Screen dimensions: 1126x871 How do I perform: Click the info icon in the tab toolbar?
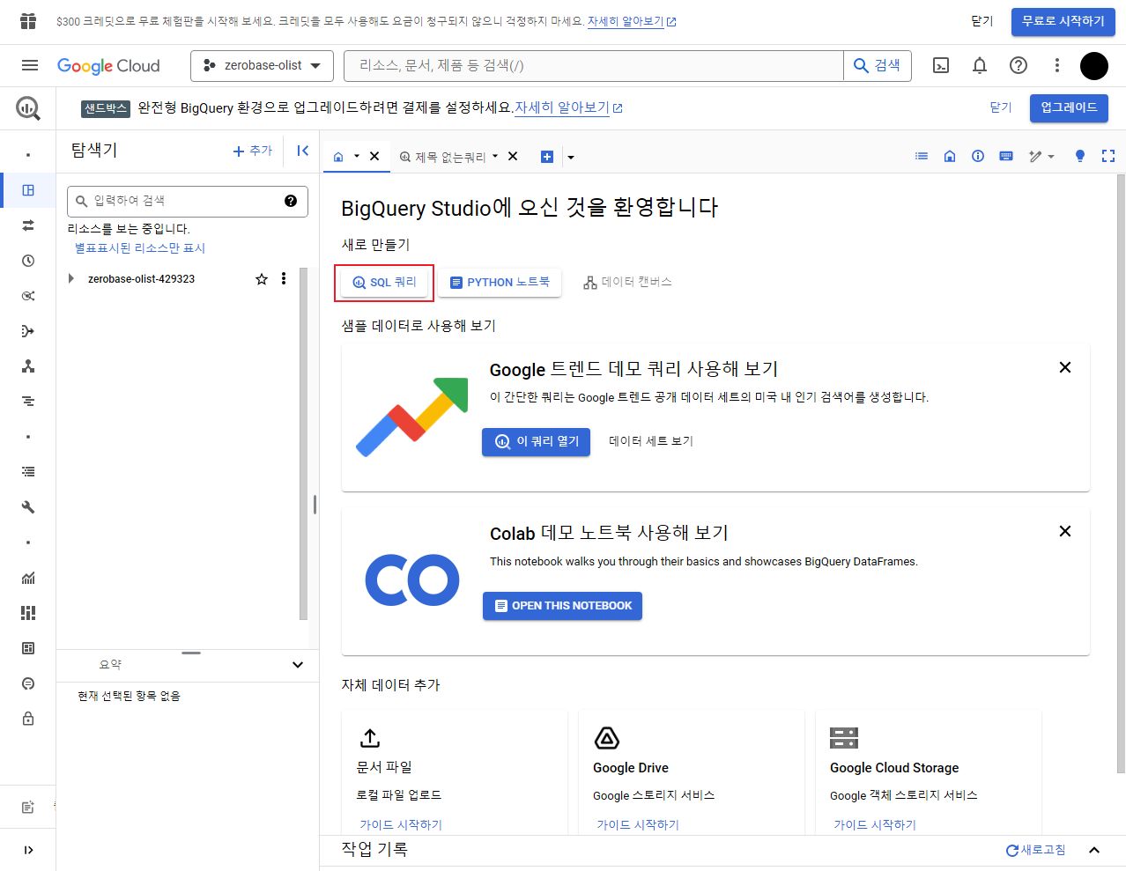[x=978, y=156]
